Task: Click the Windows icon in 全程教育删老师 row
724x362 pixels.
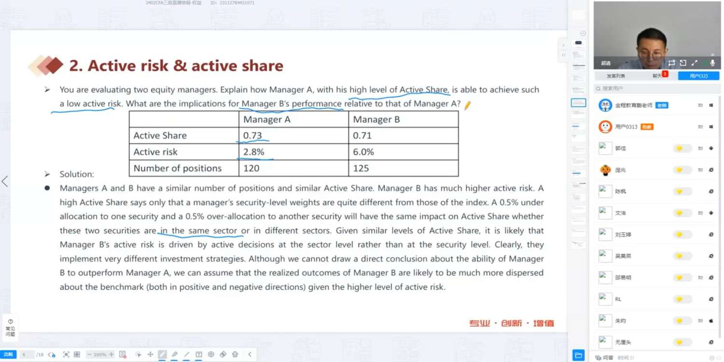Action: 711,105
